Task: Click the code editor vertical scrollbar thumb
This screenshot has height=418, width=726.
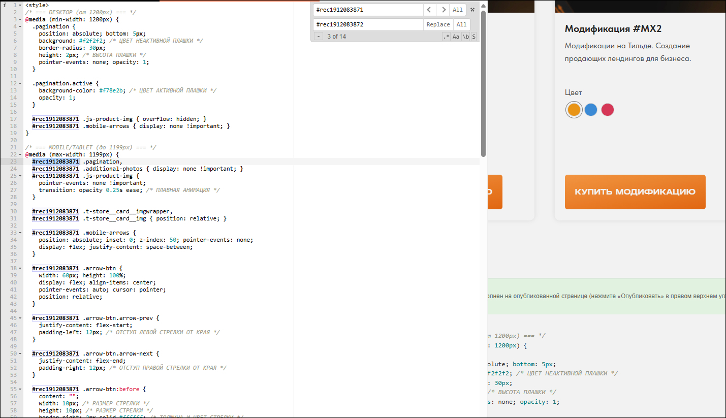Action: coord(483,84)
